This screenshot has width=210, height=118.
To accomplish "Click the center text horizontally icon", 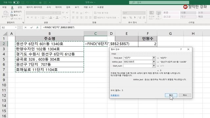I will [77, 17].
